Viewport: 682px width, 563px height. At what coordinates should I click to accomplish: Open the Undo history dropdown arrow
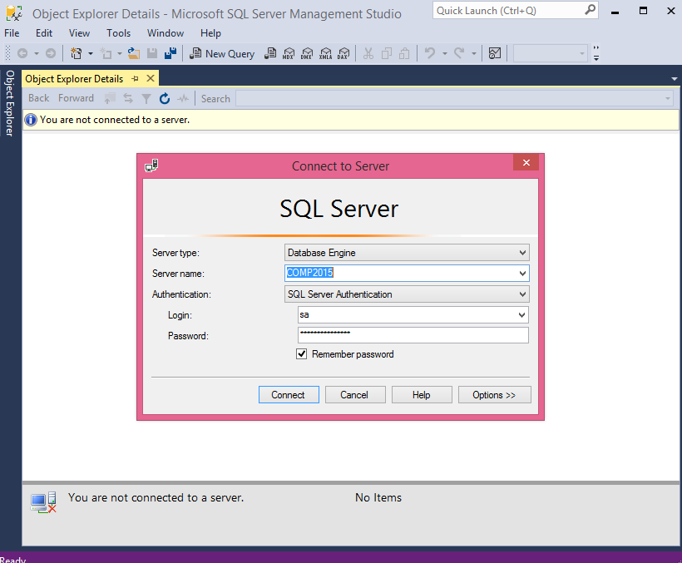[x=444, y=54]
